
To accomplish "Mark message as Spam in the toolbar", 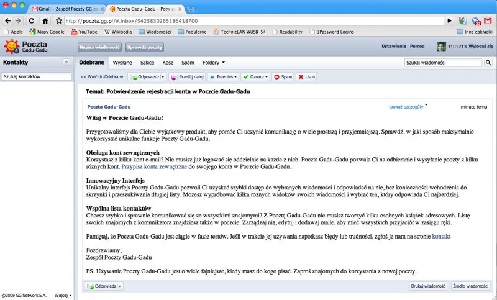I will [x=283, y=77].
